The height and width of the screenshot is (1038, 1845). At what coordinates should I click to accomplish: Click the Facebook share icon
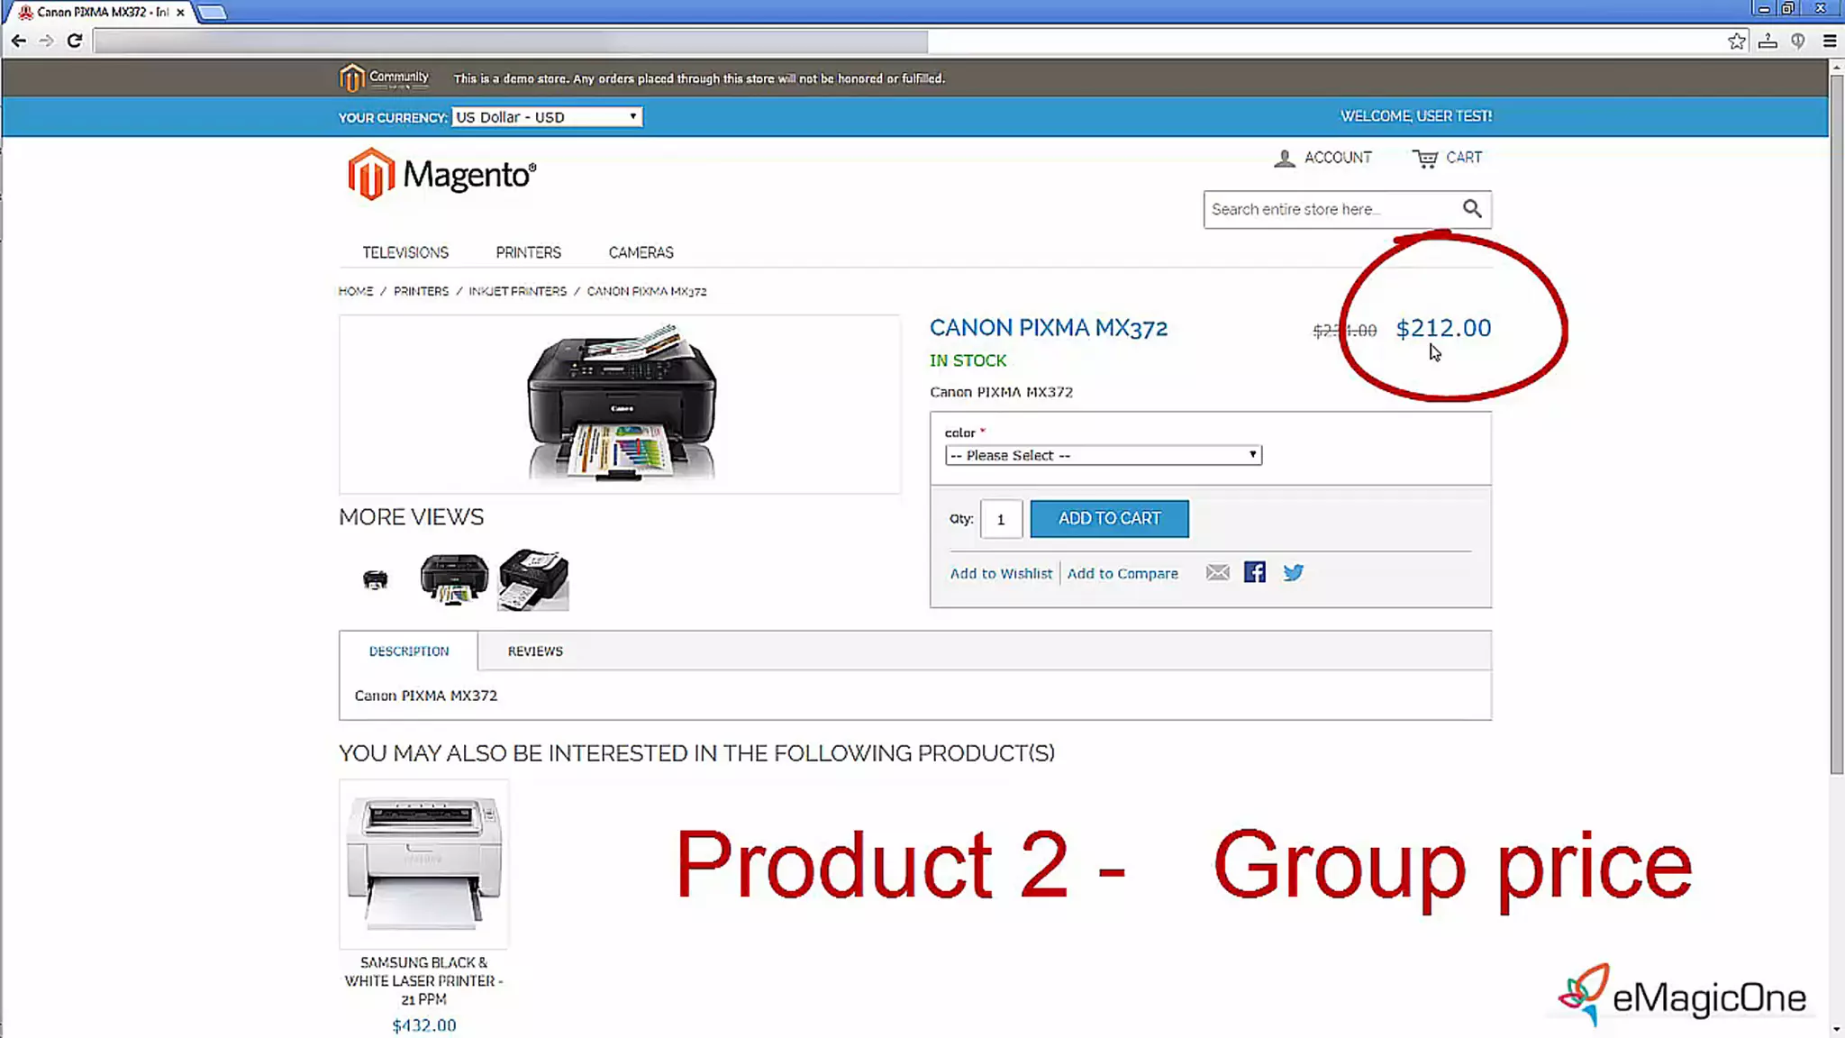[x=1254, y=572]
